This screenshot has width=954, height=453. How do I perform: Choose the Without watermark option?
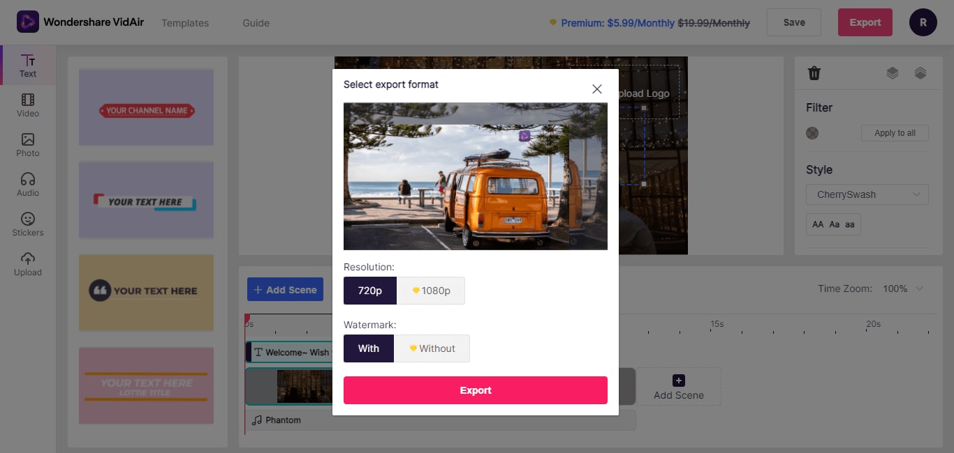pyautogui.click(x=432, y=348)
